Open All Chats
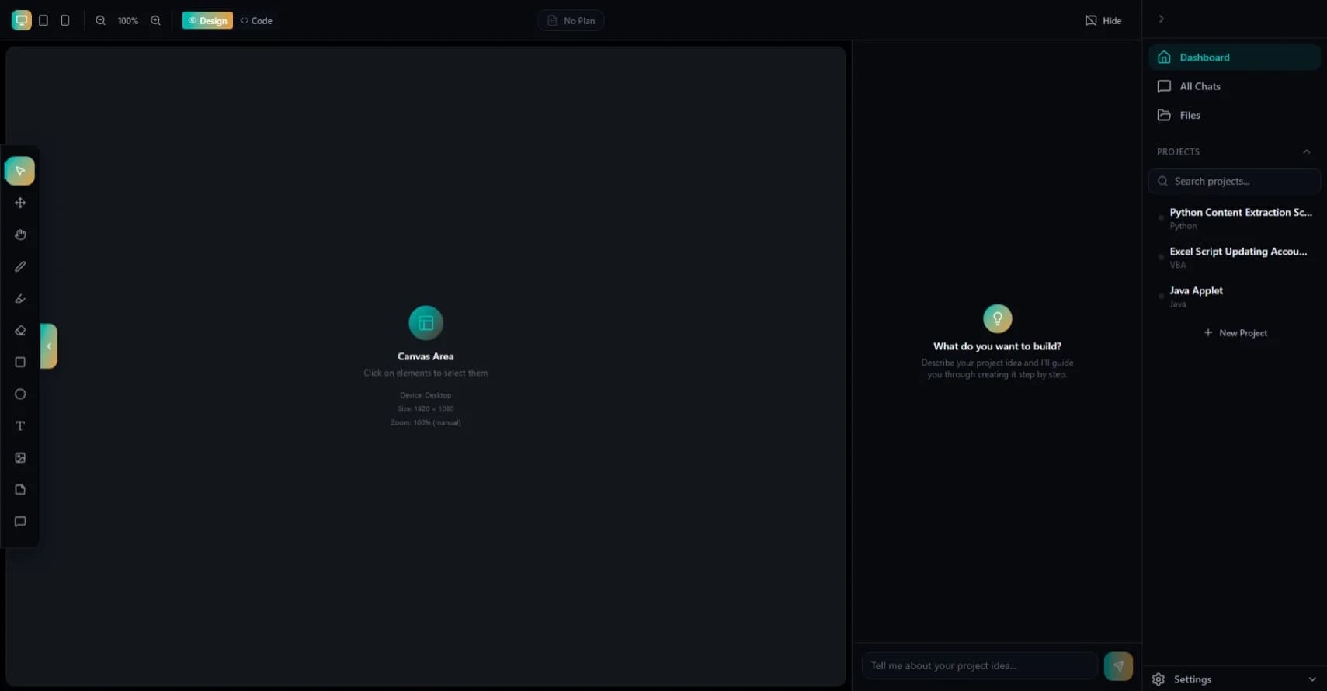The width and height of the screenshot is (1327, 691). tap(1235, 86)
